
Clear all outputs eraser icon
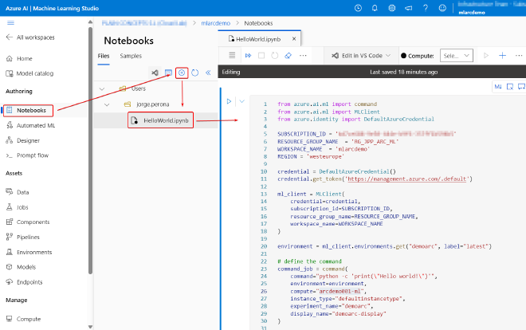pos(289,55)
